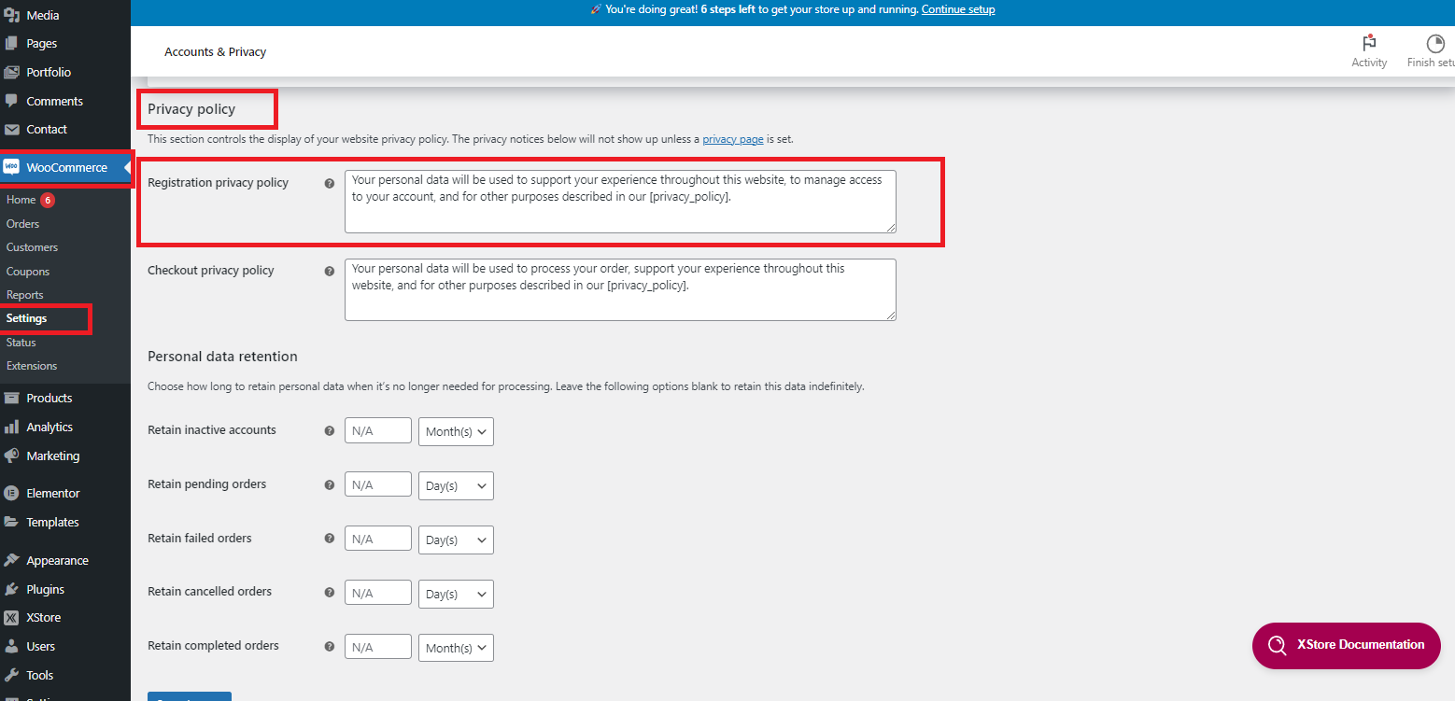Screen dimensions: 1455x701
Task: Click the Pages icon in the sidebar
Action: click(x=11, y=43)
